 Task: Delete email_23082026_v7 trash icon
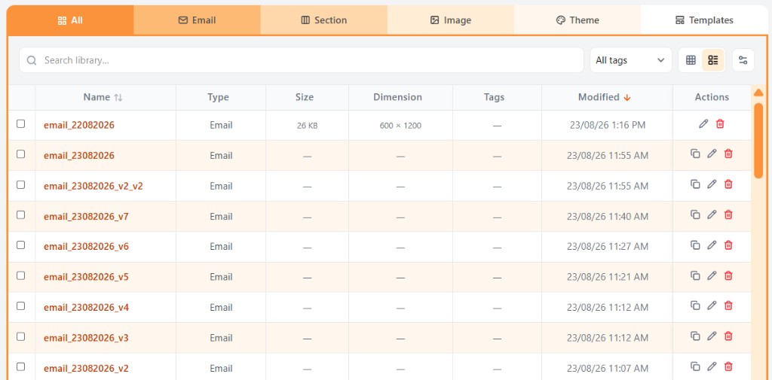[729, 214]
